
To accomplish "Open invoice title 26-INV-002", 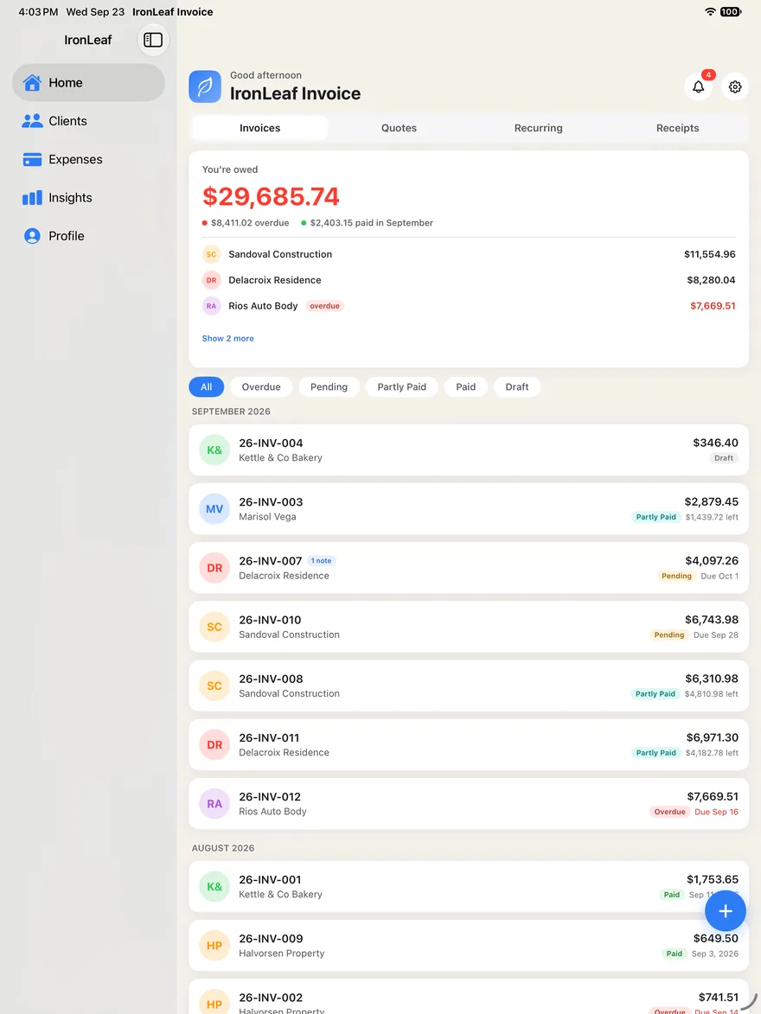I will (x=271, y=998).
